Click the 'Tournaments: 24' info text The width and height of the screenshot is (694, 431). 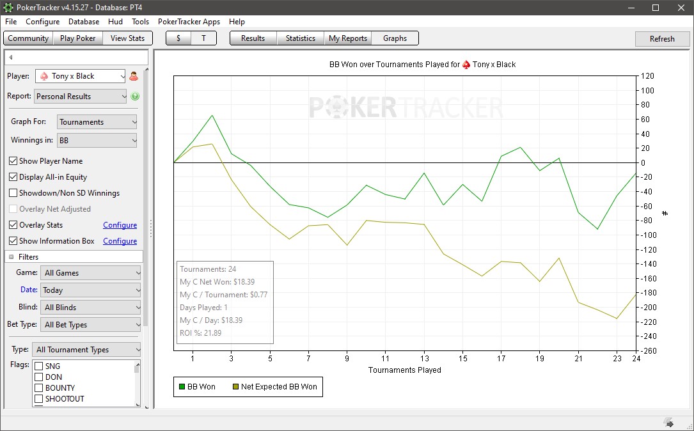click(208, 269)
